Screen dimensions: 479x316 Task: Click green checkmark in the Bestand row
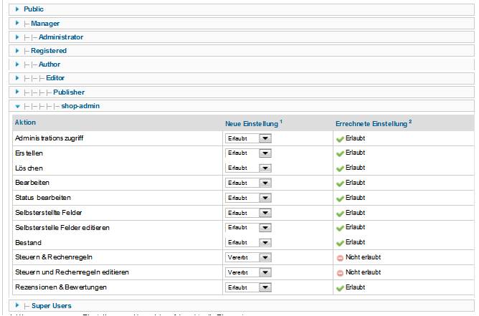340,242
